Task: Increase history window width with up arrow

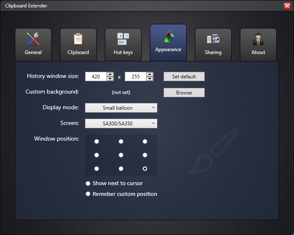Action: point(110,74)
